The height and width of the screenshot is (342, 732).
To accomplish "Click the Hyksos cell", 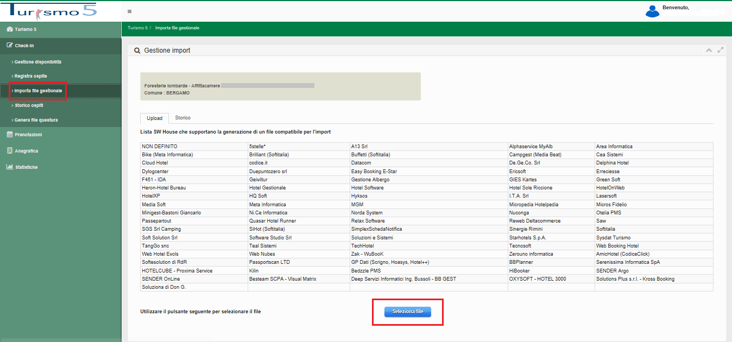I will [x=429, y=196].
